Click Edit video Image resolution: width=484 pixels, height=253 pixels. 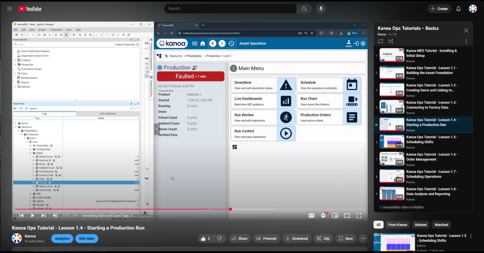click(x=87, y=238)
